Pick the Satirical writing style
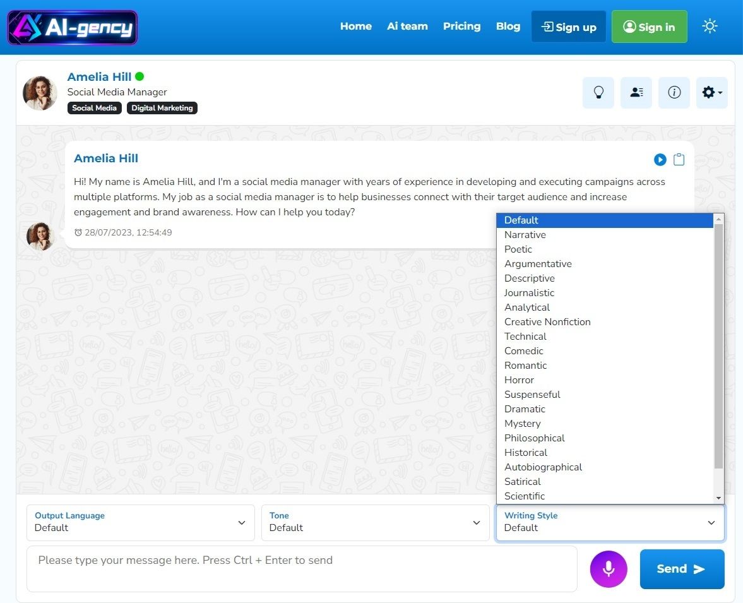The height and width of the screenshot is (603, 743). click(523, 482)
